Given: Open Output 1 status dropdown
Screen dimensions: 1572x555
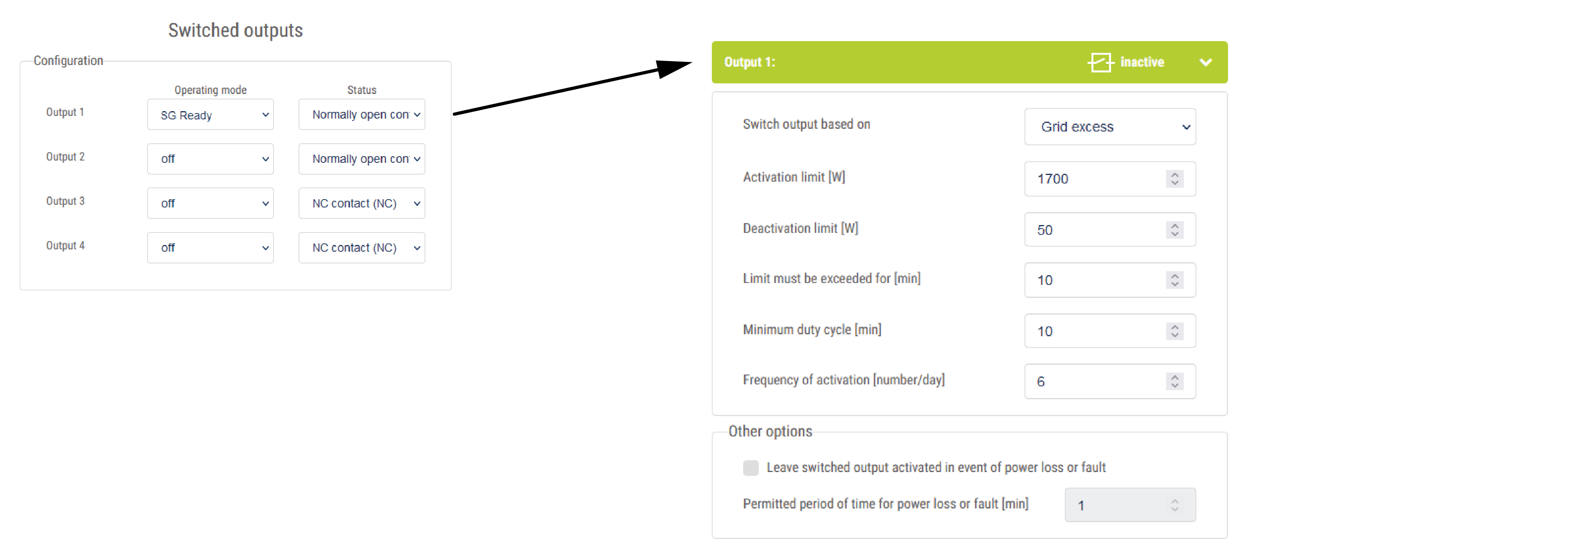Looking at the screenshot, I should [x=361, y=115].
